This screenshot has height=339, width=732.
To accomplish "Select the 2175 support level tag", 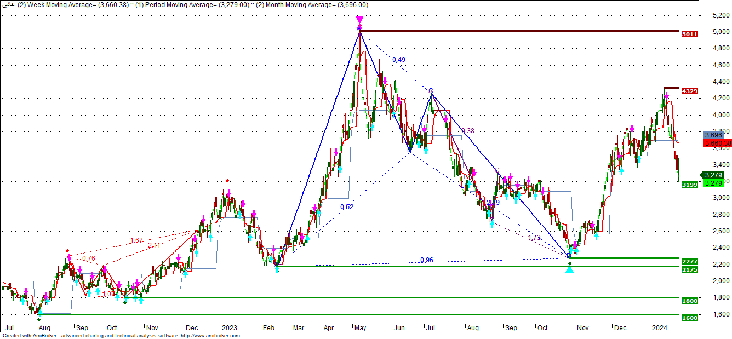I will coord(689,269).
